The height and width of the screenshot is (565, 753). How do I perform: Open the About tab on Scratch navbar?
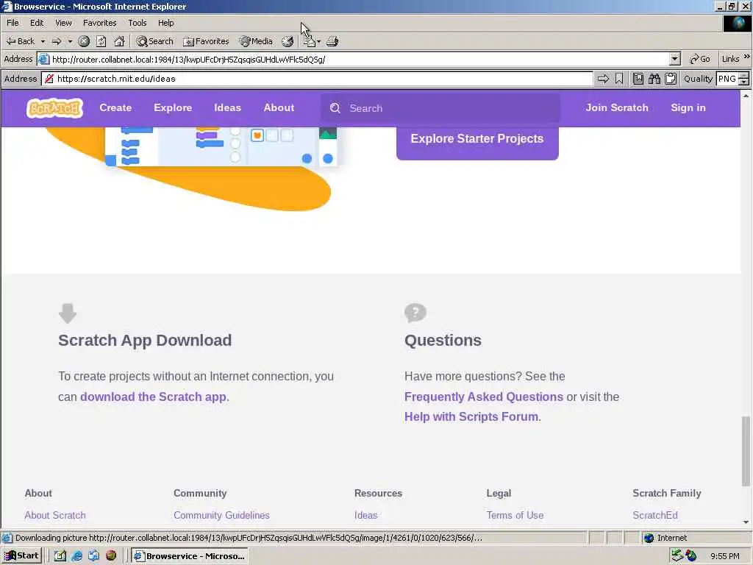point(279,107)
